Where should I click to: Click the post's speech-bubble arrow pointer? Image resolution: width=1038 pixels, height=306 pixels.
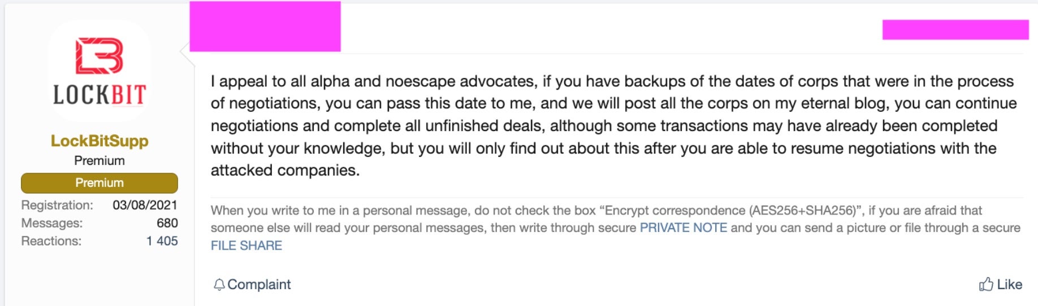tap(184, 51)
